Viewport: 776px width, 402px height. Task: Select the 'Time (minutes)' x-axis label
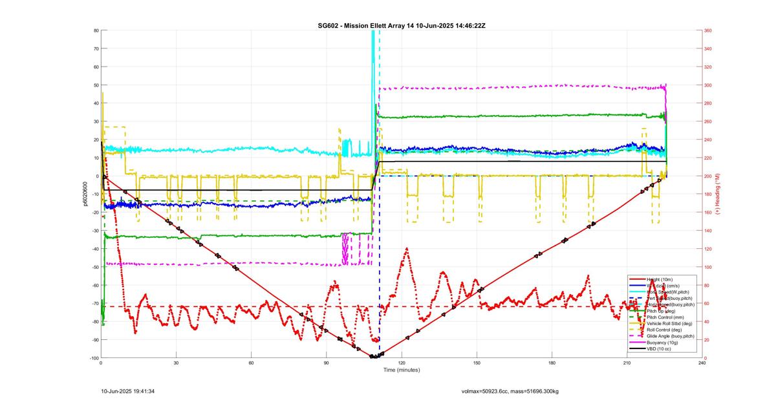click(402, 370)
